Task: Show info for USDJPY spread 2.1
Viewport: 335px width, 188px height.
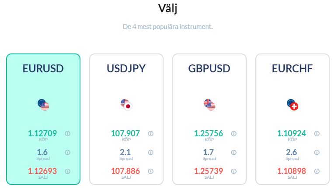Action: 150,153
